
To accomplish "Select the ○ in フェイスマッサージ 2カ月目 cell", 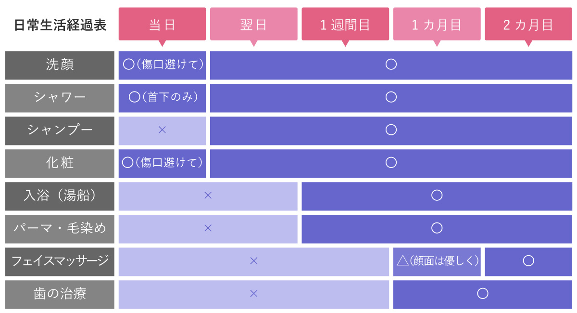I will click(x=528, y=261).
